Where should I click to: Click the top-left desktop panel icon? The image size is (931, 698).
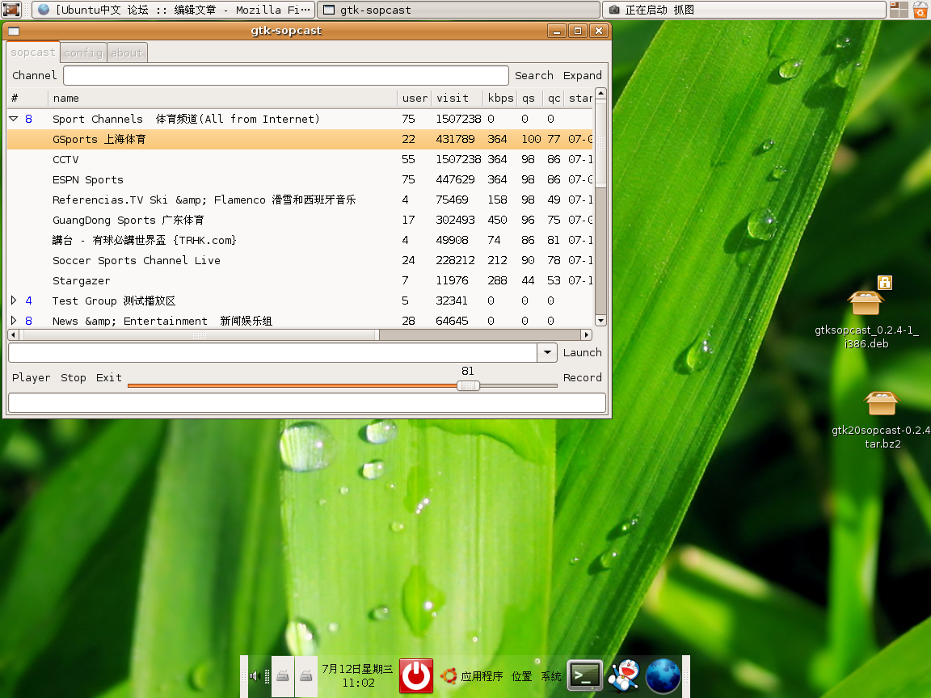click(11, 10)
